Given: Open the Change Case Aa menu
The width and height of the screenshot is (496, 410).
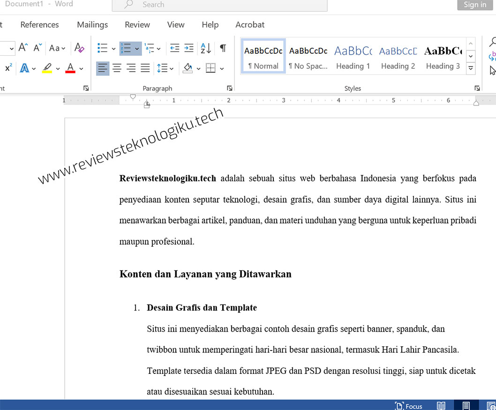Looking at the screenshot, I should [57, 48].
